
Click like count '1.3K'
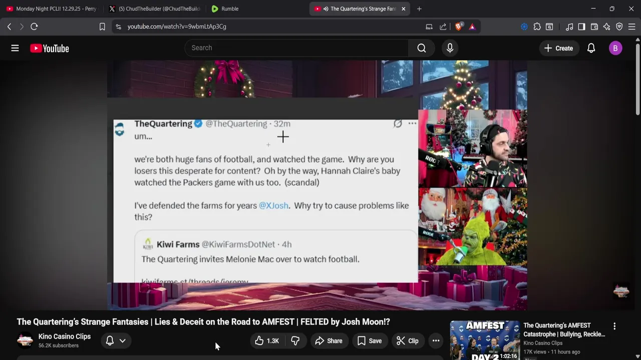click(x=273, y=341)
